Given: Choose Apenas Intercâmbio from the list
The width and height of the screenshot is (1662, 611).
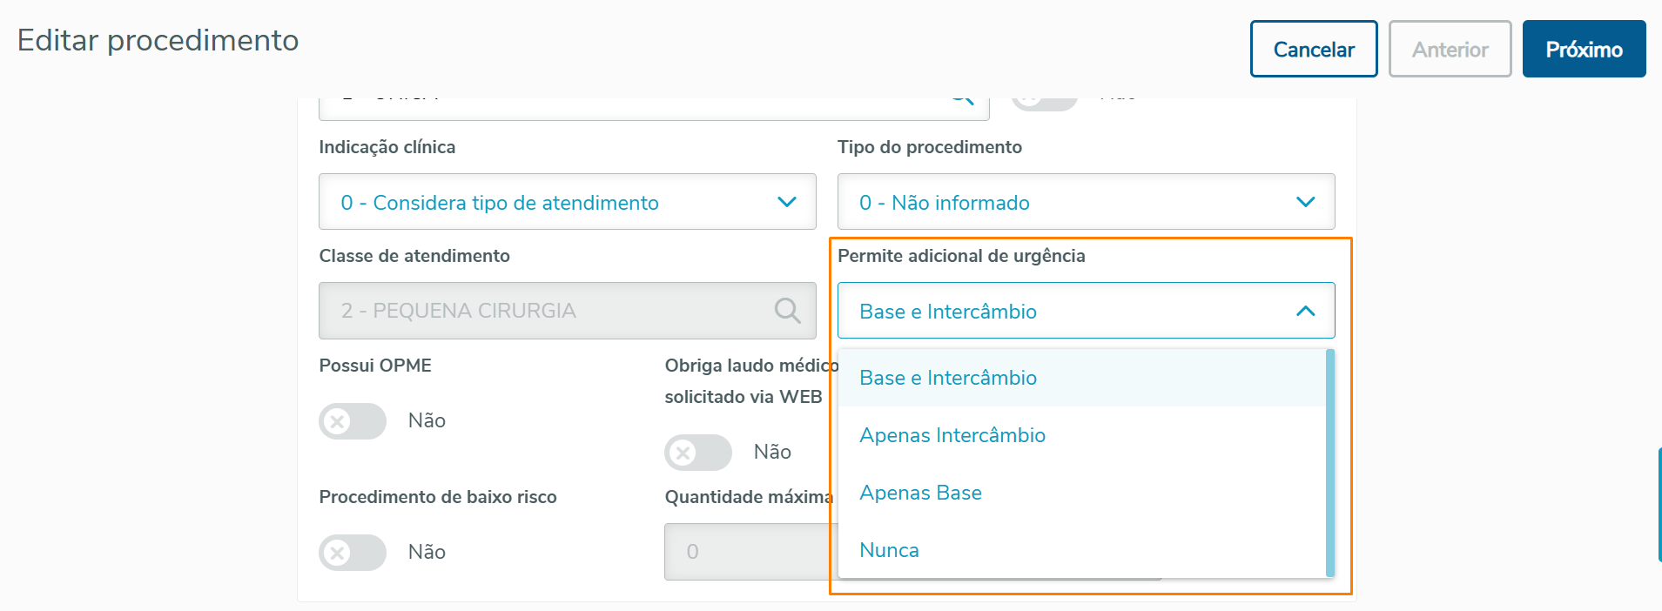Looking at the screenshot, I should tap(952, 435).
